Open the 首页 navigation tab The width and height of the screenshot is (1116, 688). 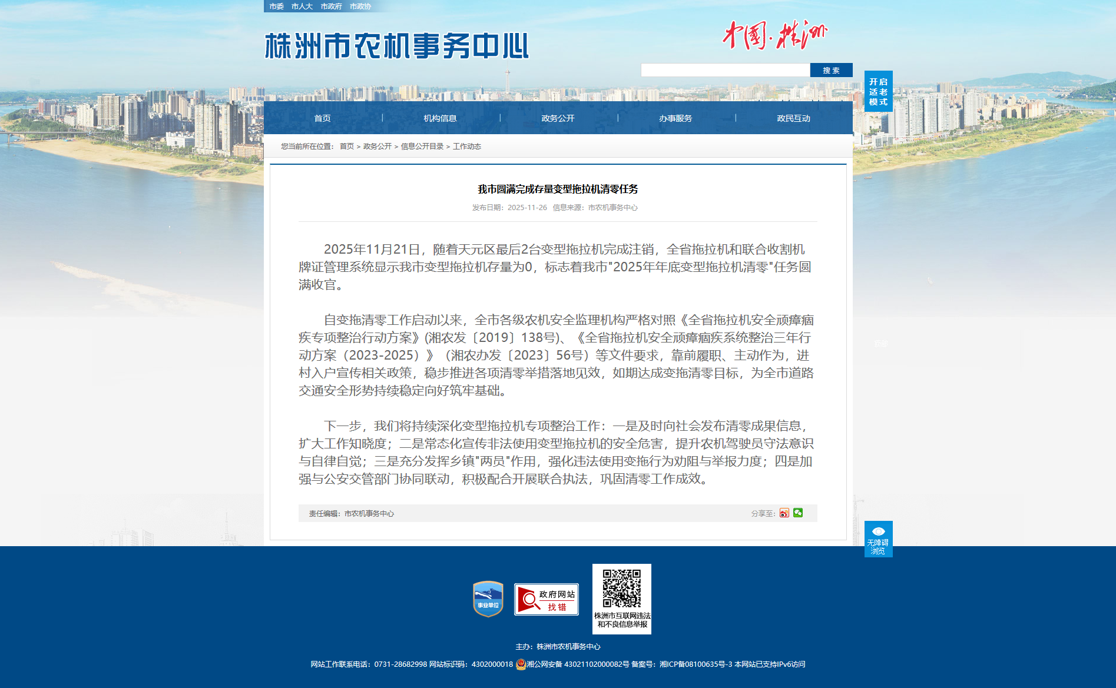tap(322, 118)
